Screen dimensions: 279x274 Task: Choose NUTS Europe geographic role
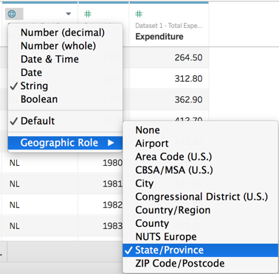[x=201, y=237]
